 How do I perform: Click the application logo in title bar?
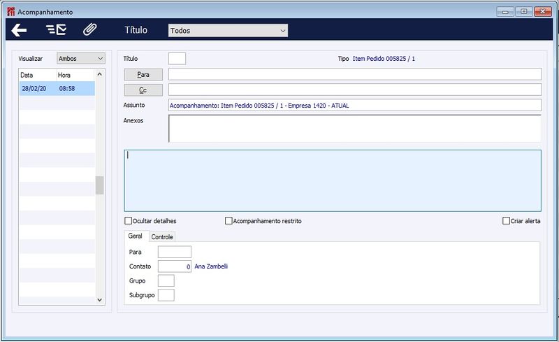click(11, 12)
